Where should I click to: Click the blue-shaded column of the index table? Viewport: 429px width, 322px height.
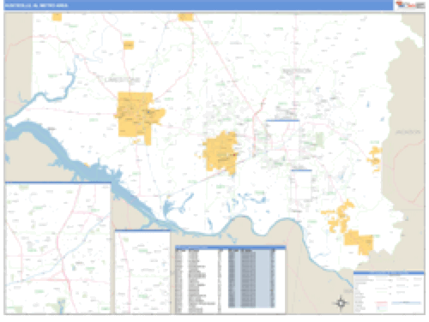(x=251, y=278)
